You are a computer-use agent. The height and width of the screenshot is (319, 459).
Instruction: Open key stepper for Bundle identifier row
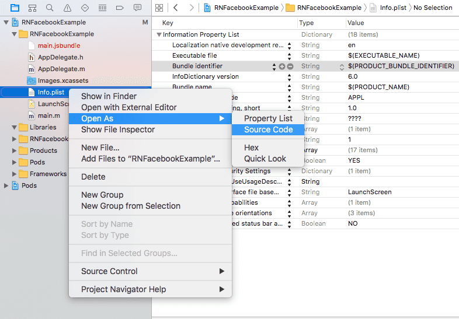tap(274, 66)
